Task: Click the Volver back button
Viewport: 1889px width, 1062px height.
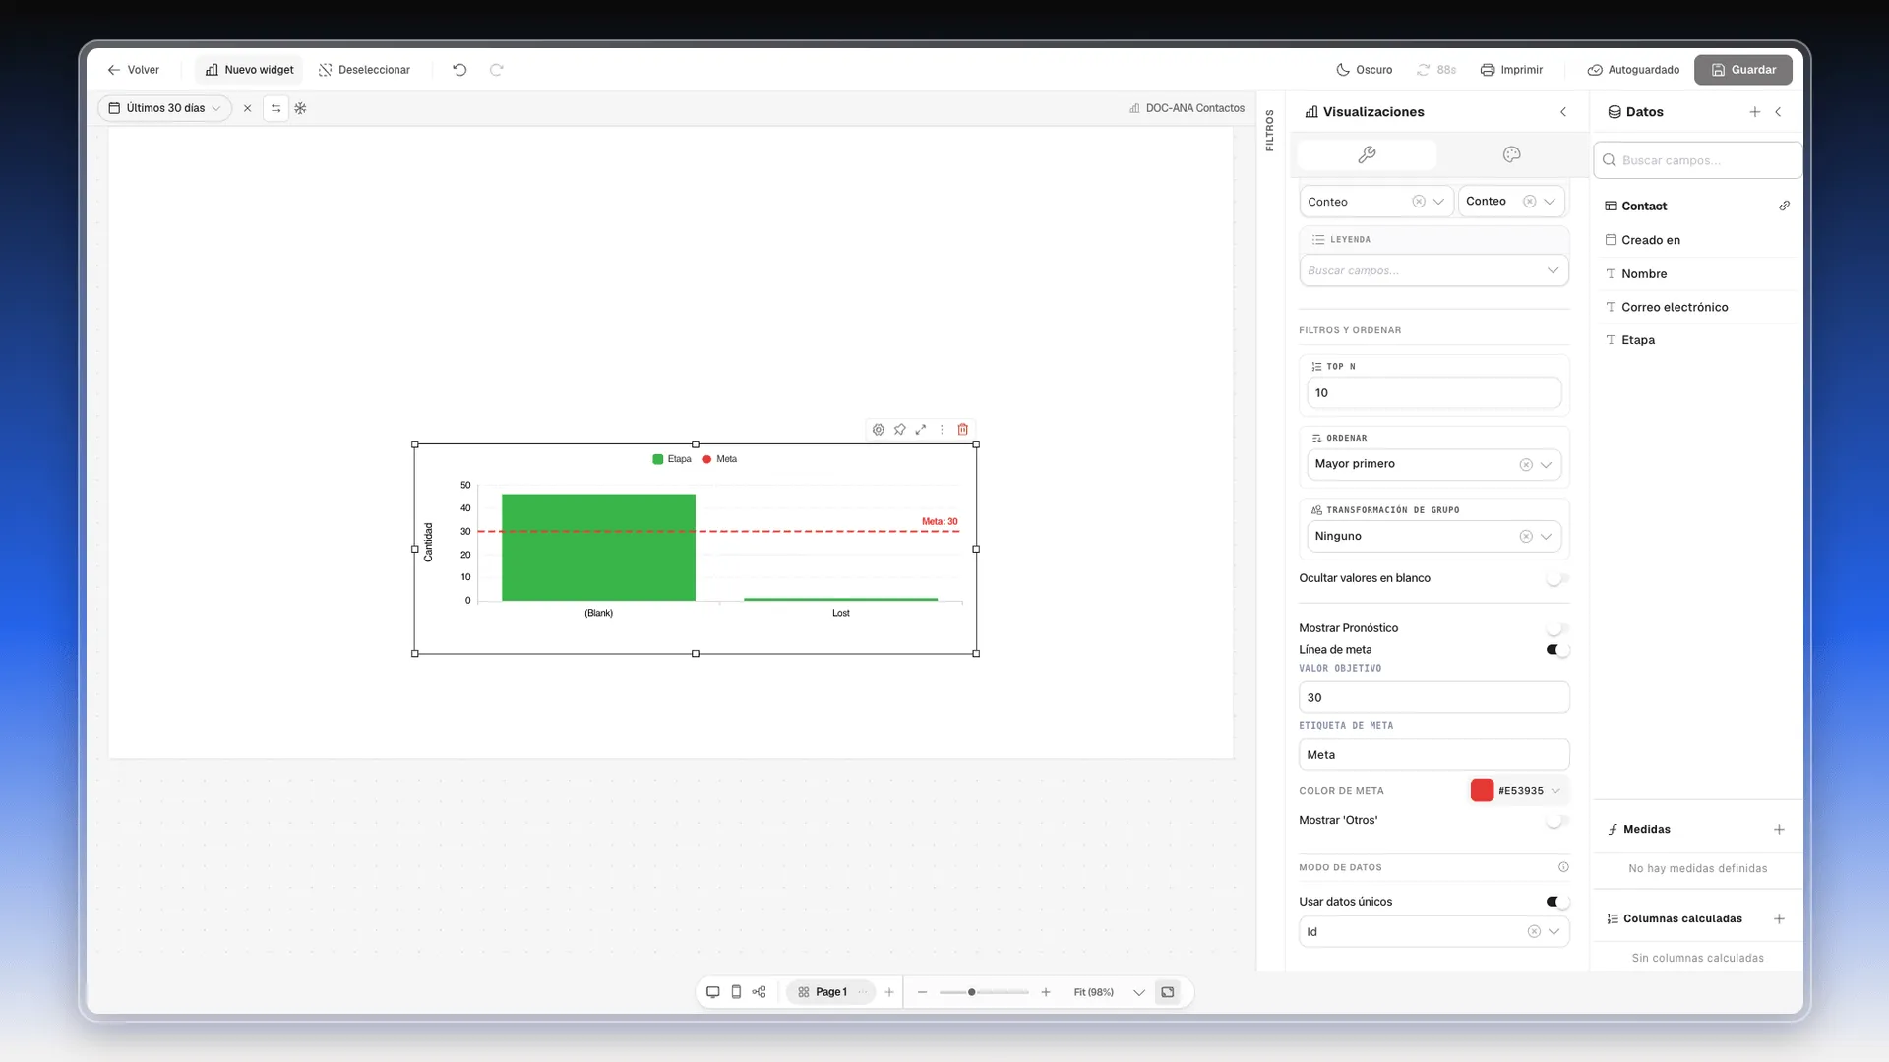Action: point(134,70)
